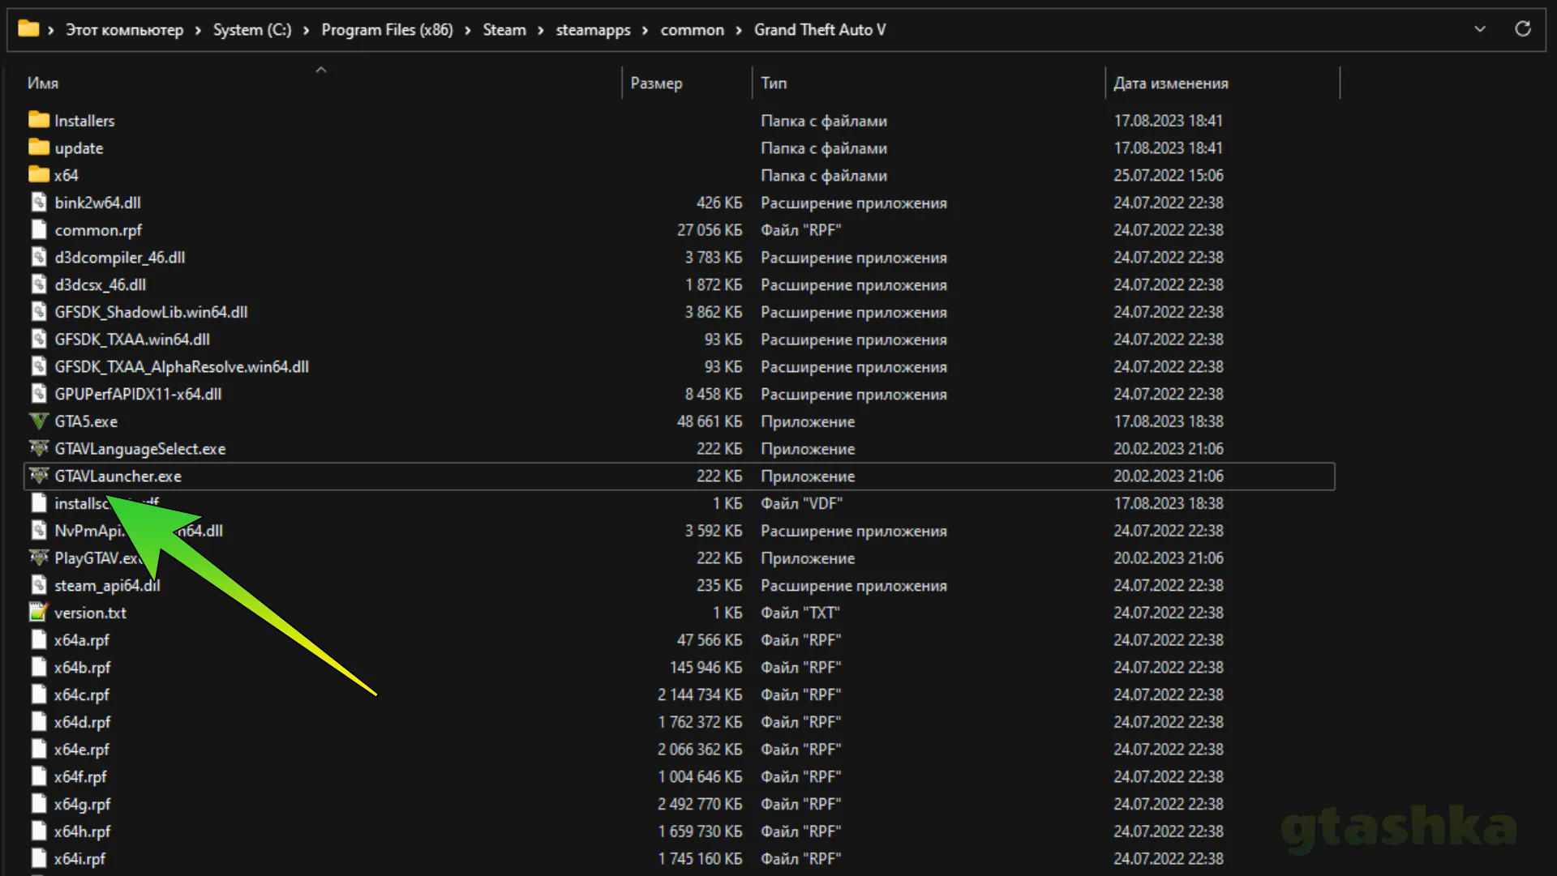
Task: Click the Файл "TXT" type cell
Action: click(x=800, y=613)
